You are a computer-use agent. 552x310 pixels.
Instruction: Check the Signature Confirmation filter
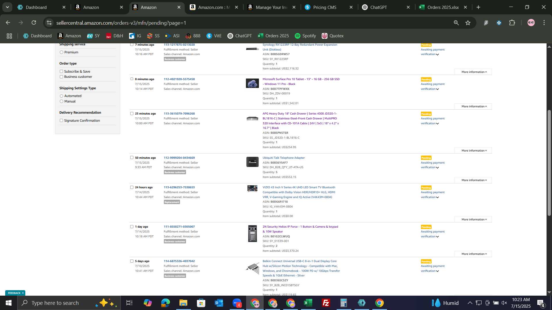coord(61,121)
